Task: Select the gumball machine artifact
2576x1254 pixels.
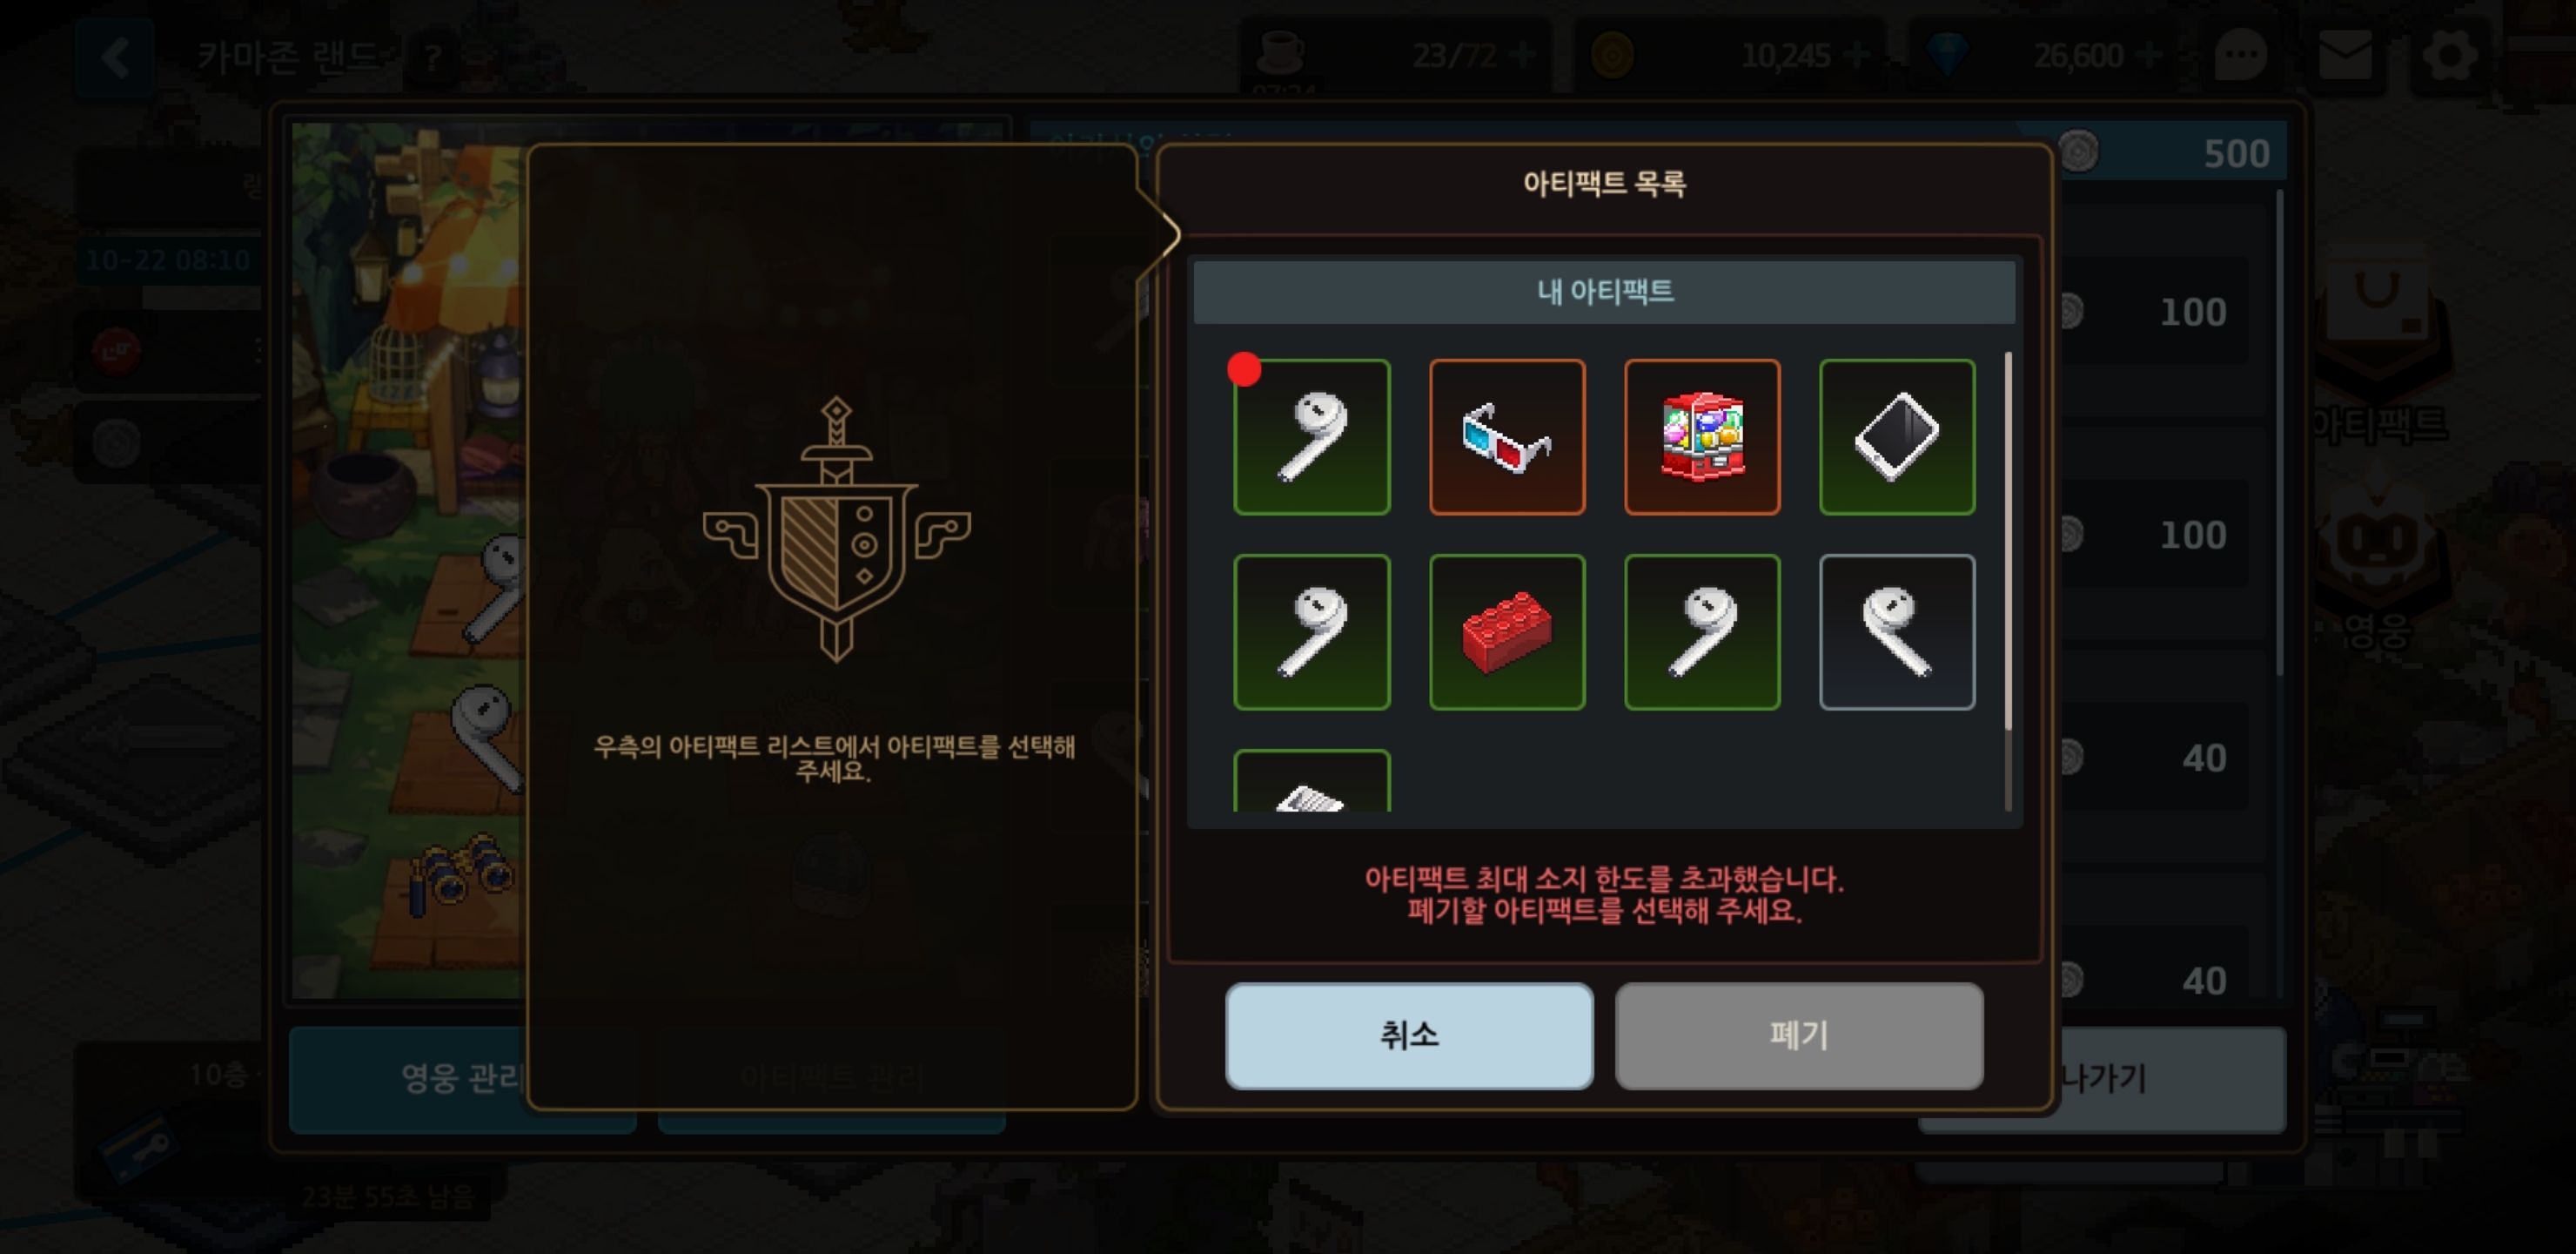Action: point(1702,437)
